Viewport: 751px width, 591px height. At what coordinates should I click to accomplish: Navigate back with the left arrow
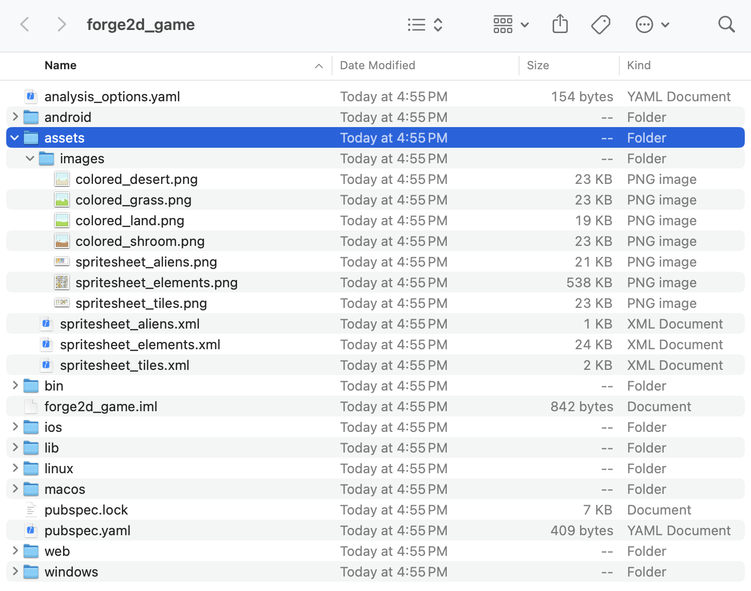pyautogui.click(x=25, y=24)
